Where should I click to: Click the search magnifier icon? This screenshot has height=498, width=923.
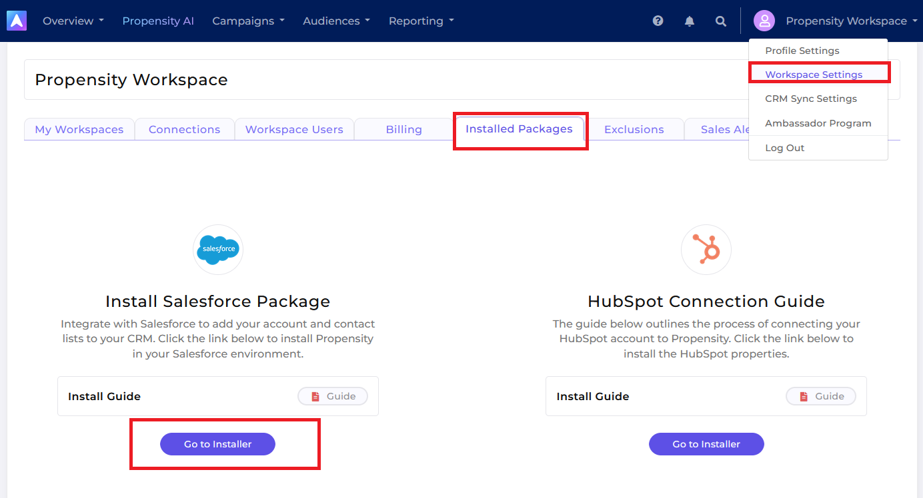coord(721,21)
